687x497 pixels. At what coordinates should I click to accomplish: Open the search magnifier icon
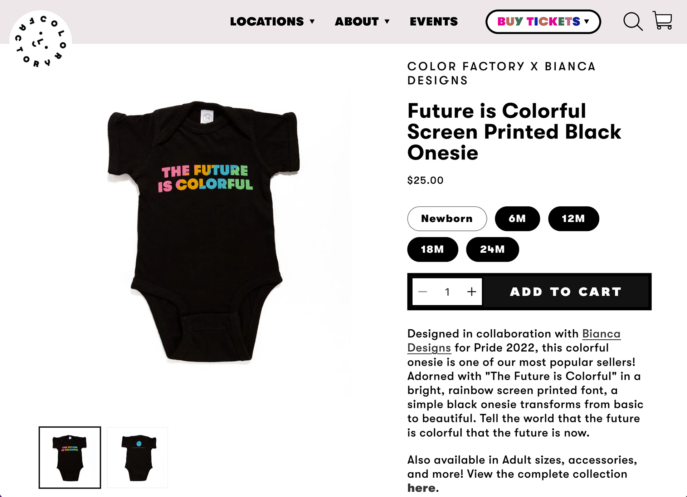click(x=633, y=22)
